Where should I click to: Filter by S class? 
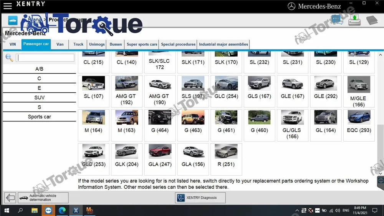click(40, 107)
